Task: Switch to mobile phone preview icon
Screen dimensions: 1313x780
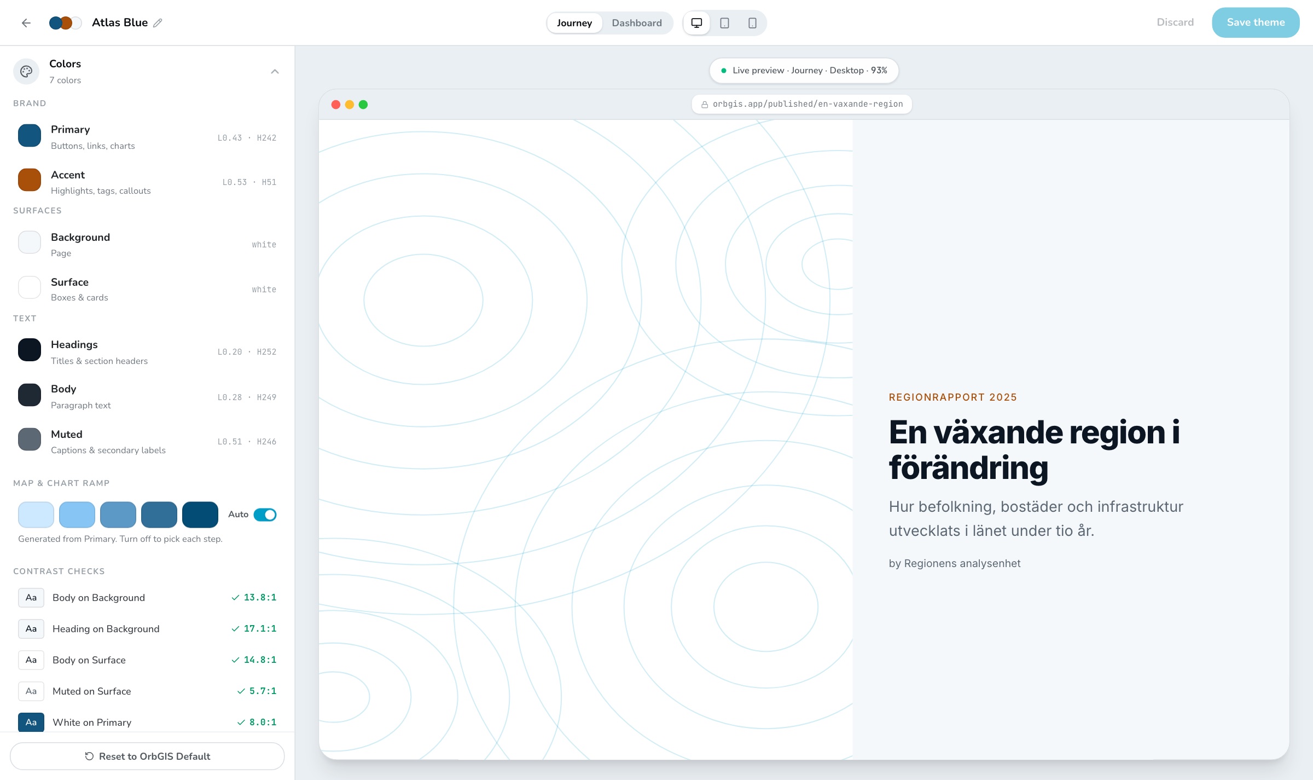Action: (752, 23)
